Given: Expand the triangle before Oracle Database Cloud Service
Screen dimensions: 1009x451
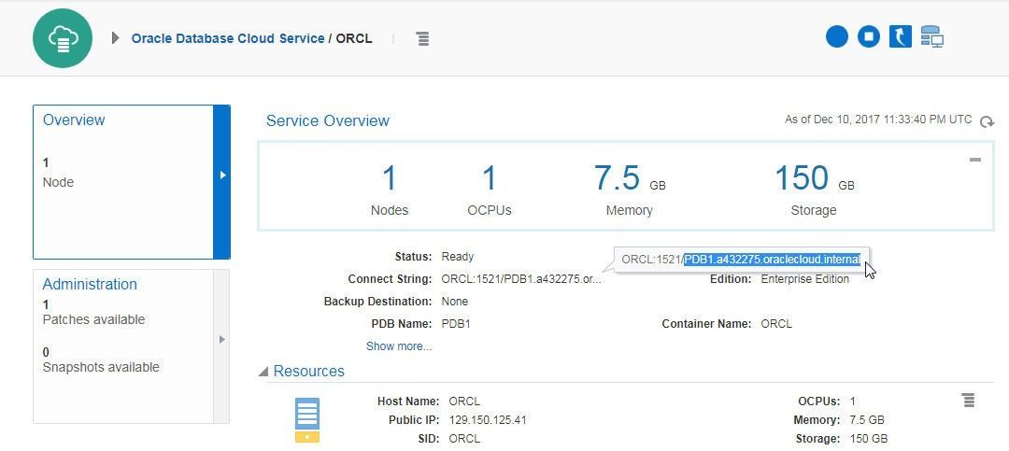Looking at the screenshot, I should [116, 38].
